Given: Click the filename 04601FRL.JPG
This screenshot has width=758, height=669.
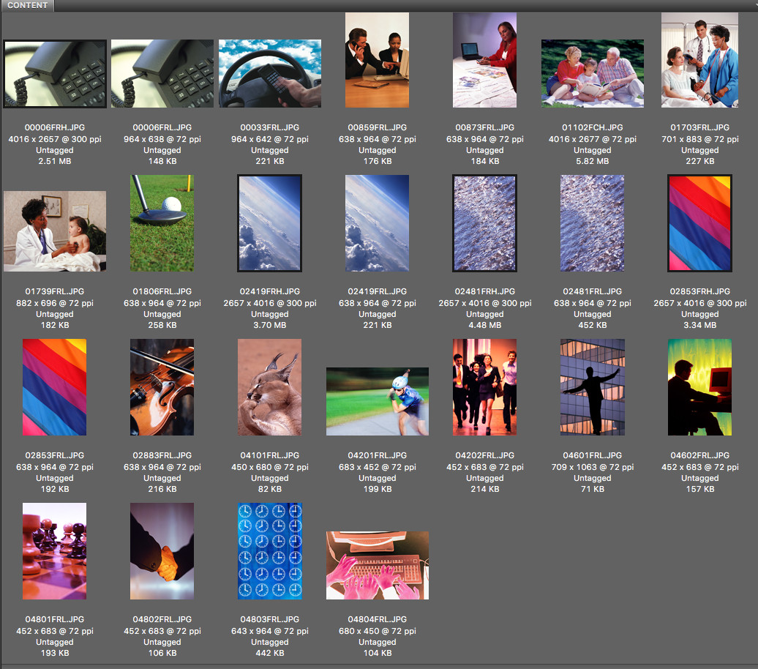Looking at the screenshot, I should coord(592,456).
